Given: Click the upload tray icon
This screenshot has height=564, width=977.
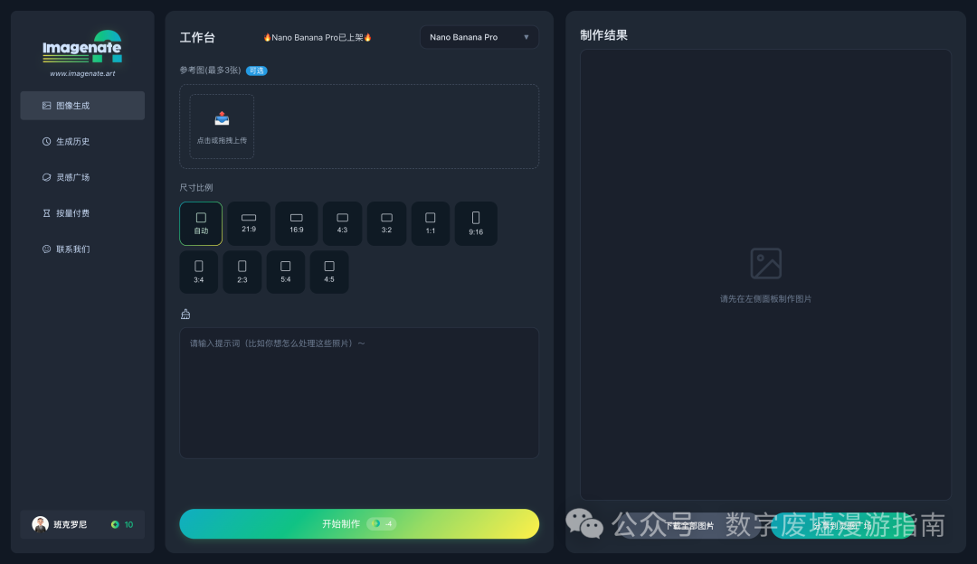Looking at the screenshot, I should click(222, 118).
